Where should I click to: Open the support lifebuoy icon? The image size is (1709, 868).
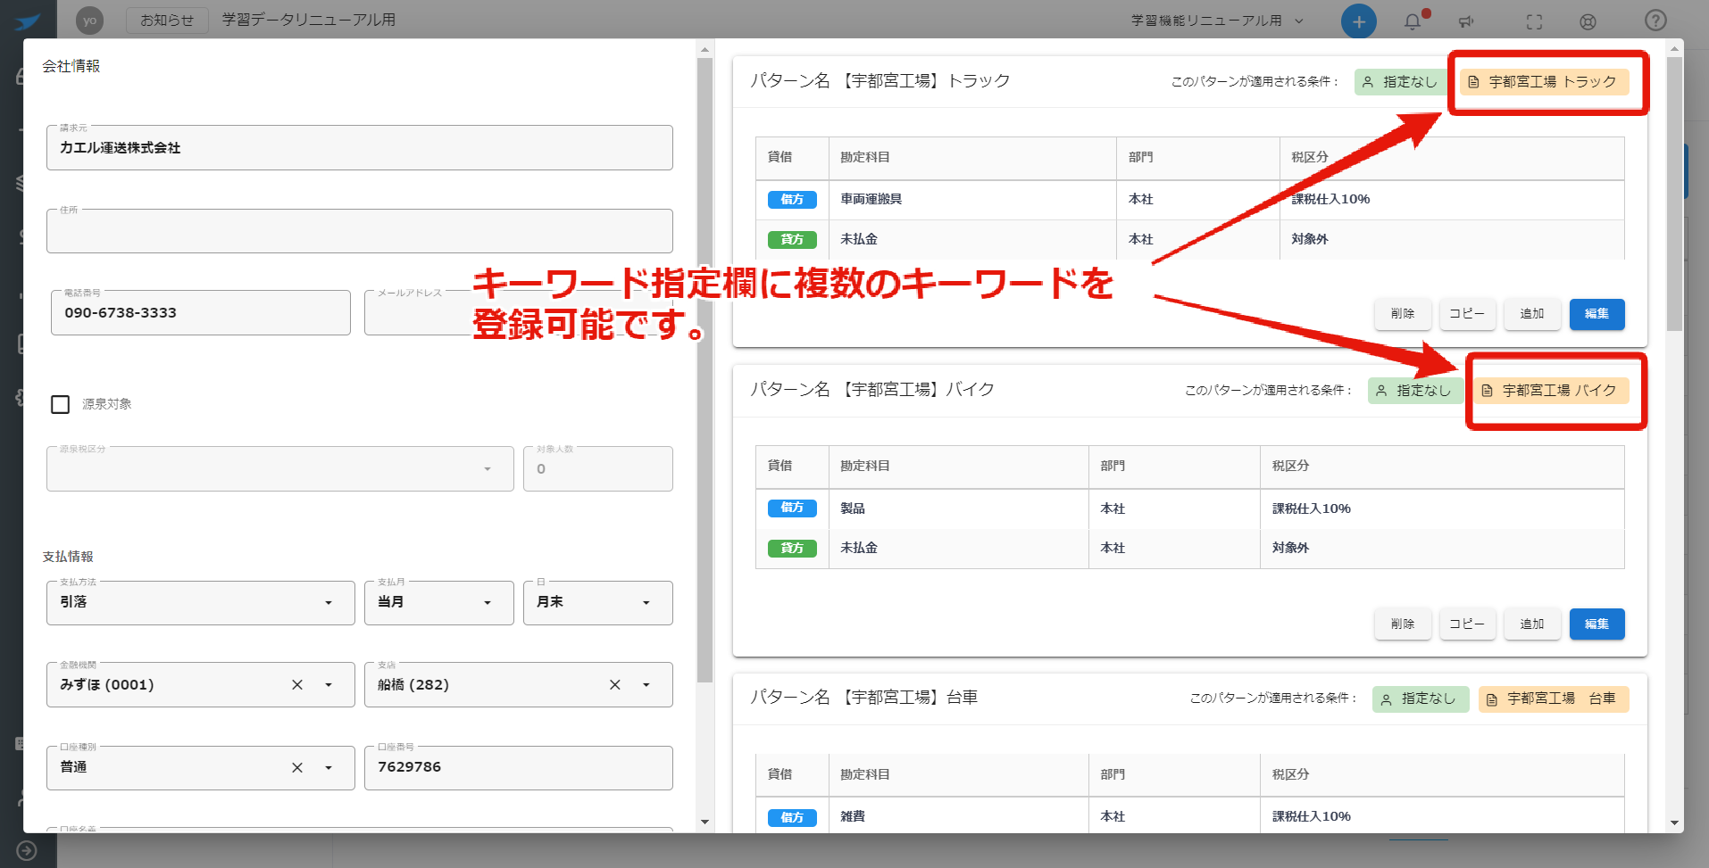[x=1588, y=21]
